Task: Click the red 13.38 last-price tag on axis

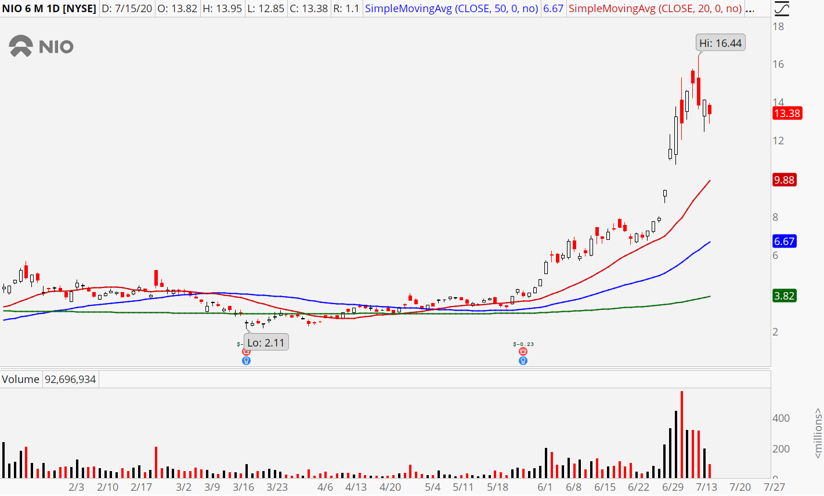Action: (x=787, y=114)
